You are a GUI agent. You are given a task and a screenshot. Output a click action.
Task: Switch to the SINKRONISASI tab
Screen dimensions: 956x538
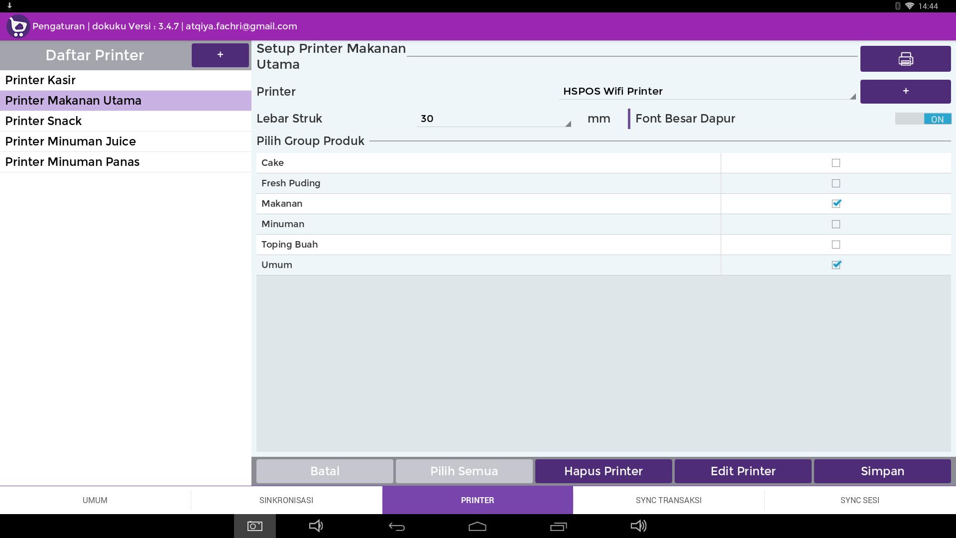coord(286,500)
